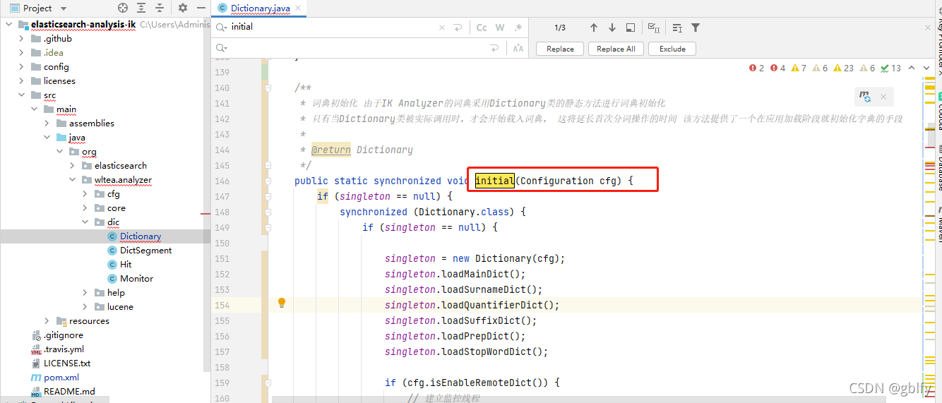The width and height of the screenshot is (942, 403).
Task: Click the lightbulb quick-fix on line 154
Action: coord(282,303)
